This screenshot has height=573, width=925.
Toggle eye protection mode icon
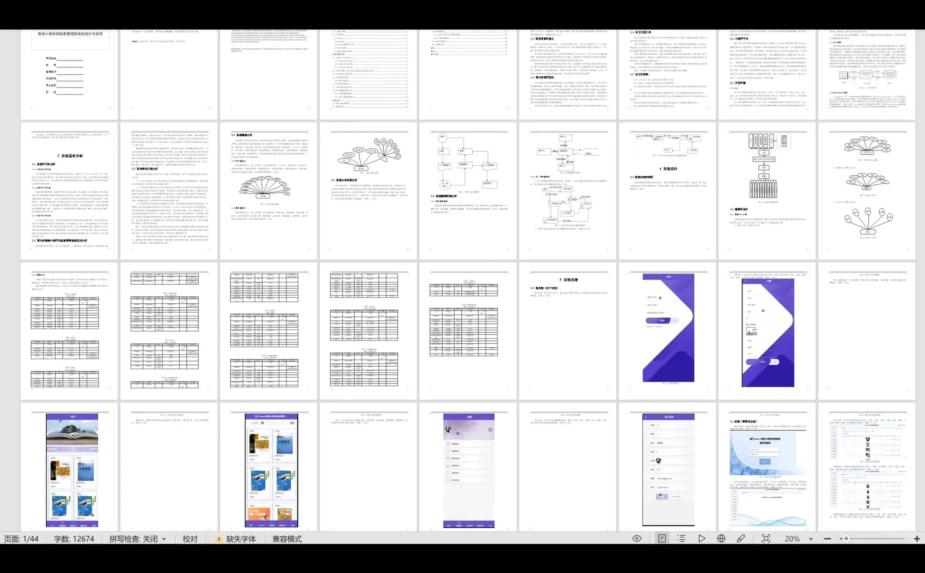(637, 539)
